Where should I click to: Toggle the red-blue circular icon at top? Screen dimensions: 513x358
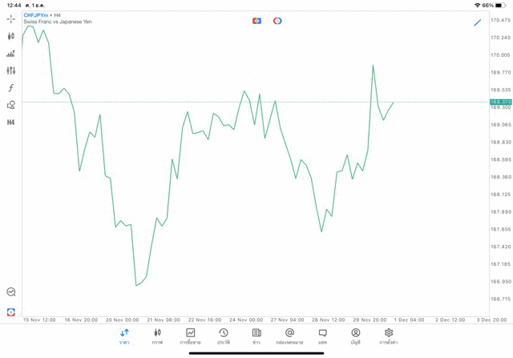[277, 21]
